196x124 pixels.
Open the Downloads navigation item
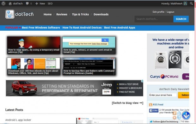(x=101, y=14)
